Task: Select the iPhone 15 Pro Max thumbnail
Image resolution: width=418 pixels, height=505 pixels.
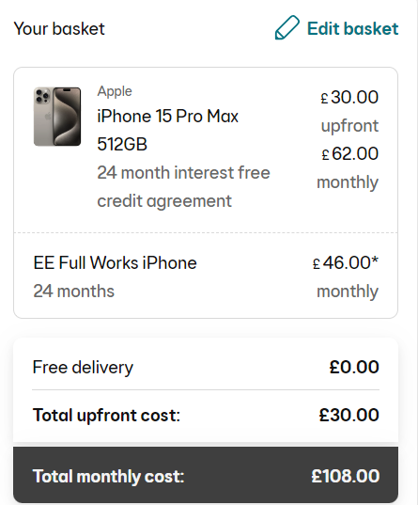Action: coord(57,117)
